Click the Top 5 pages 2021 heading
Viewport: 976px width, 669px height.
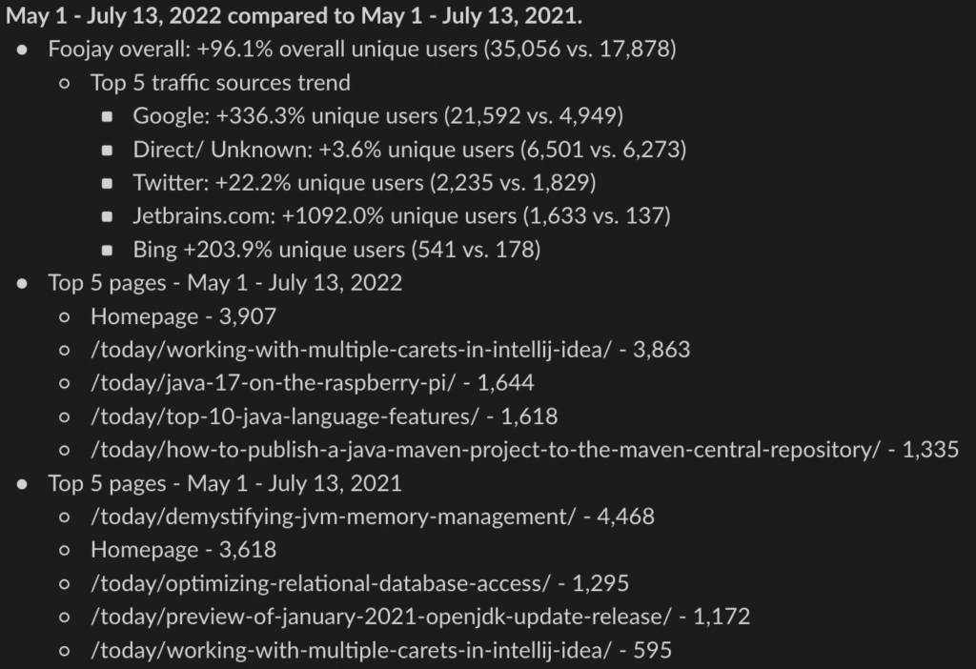[x=225, y=483]
